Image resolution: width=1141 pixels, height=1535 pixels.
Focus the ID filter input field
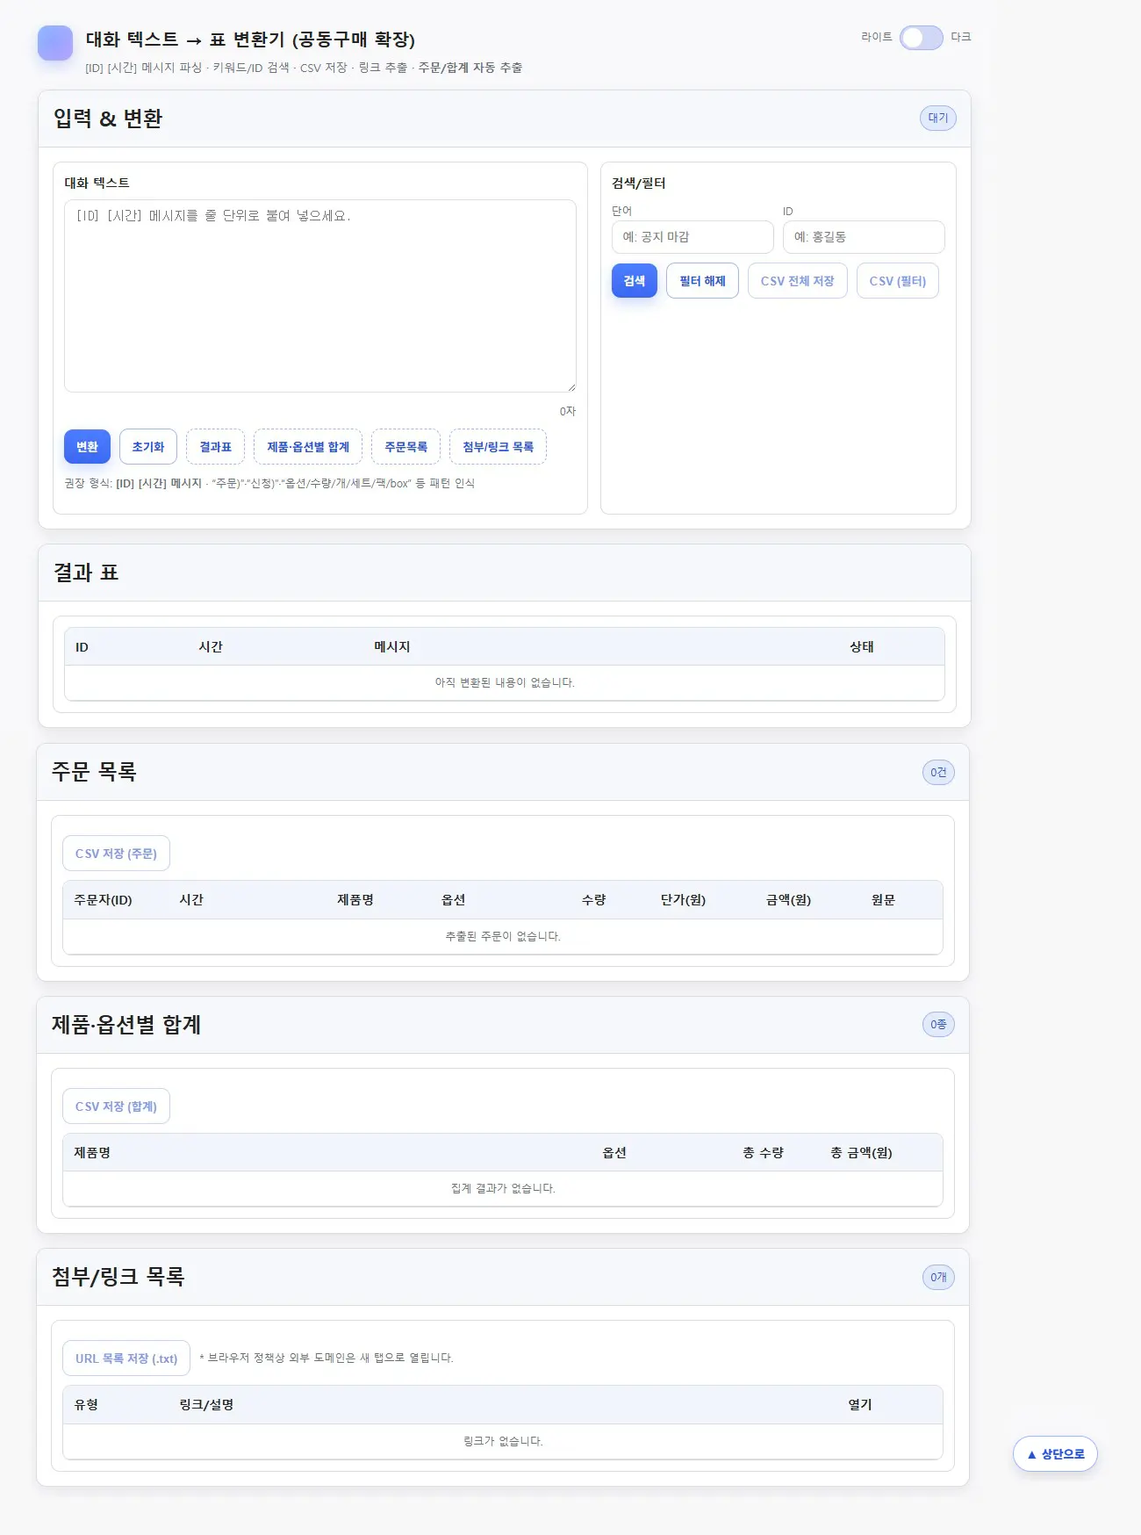click(863, 237)
